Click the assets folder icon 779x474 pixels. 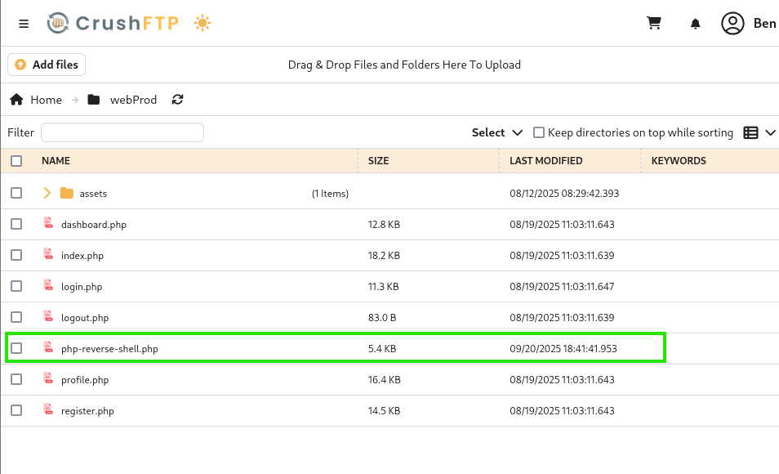[67, 193]
